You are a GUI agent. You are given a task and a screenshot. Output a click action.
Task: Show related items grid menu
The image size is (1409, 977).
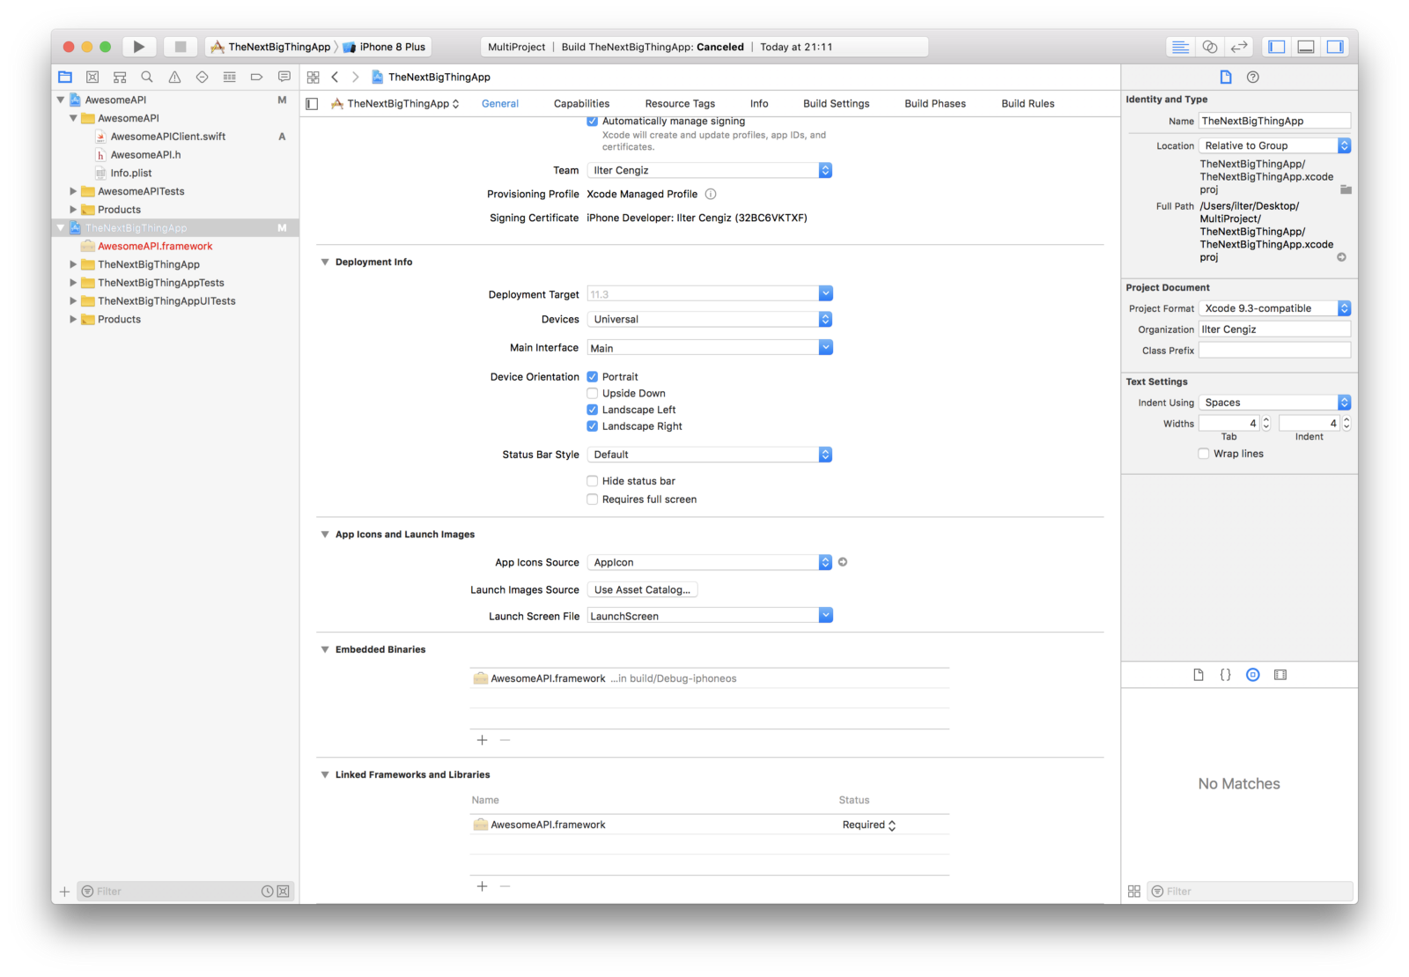313,78
